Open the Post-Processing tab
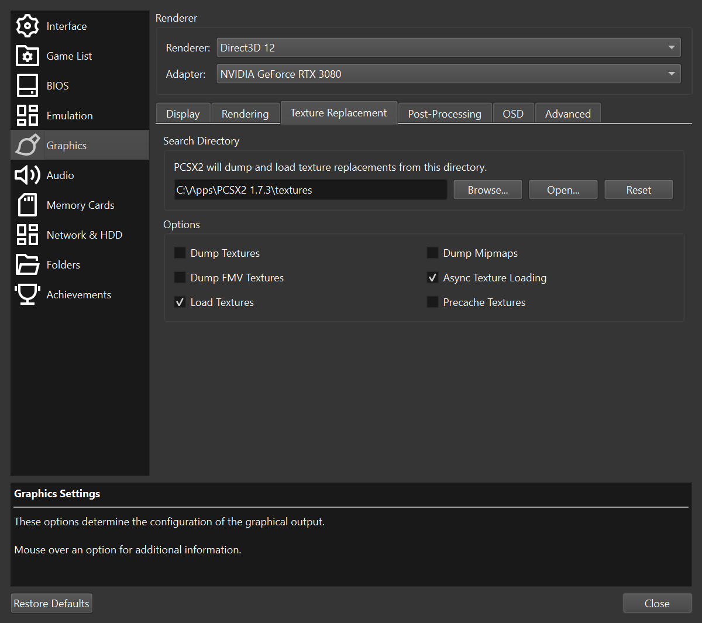The width and height of the screenshot is (702, 623). (x=445, y=113)
